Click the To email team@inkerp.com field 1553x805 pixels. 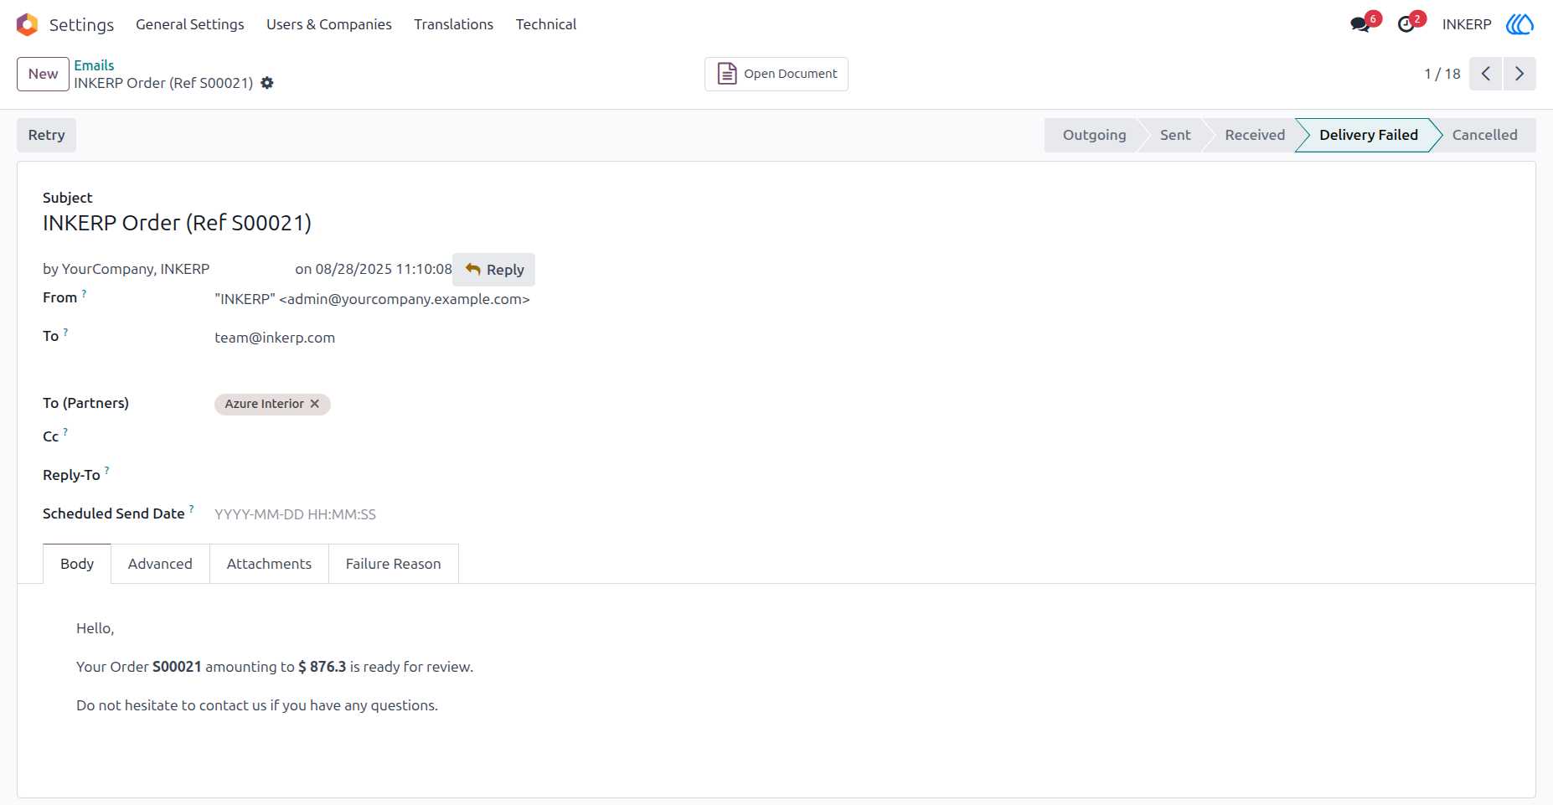click(275, 338)
